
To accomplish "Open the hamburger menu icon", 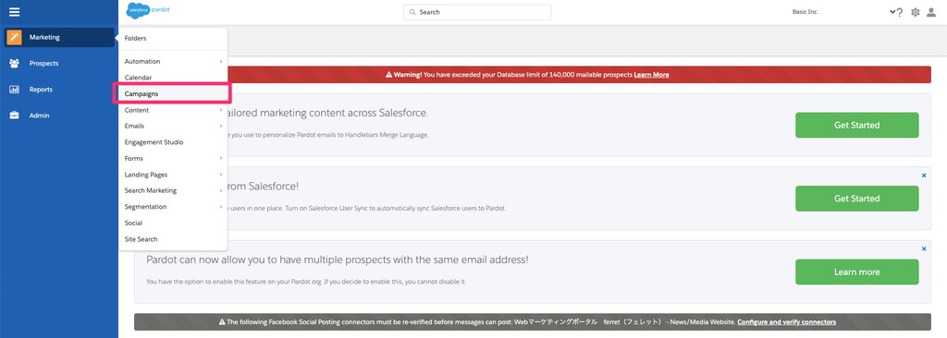I will [x=14, y=12].
